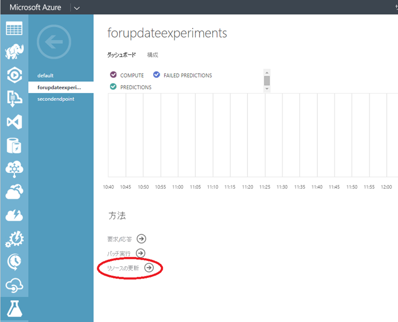Select the forupdateexperi... endpoint
The image size is (398, 322).
click(61, 87)
